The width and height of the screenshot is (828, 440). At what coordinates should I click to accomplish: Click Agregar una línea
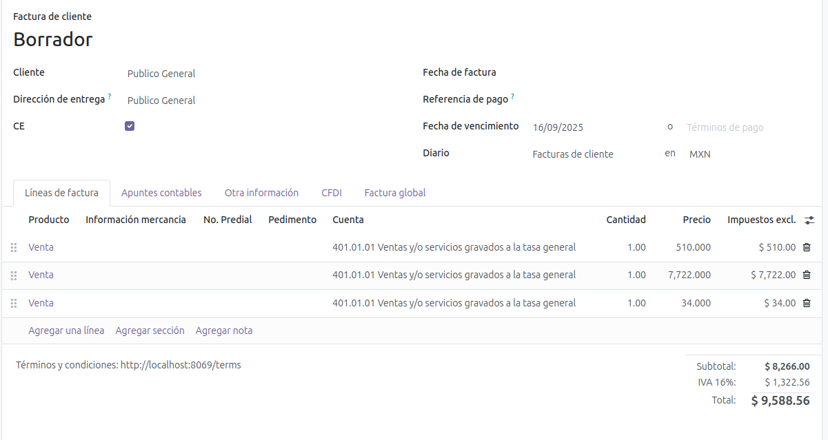click(66, 331)
